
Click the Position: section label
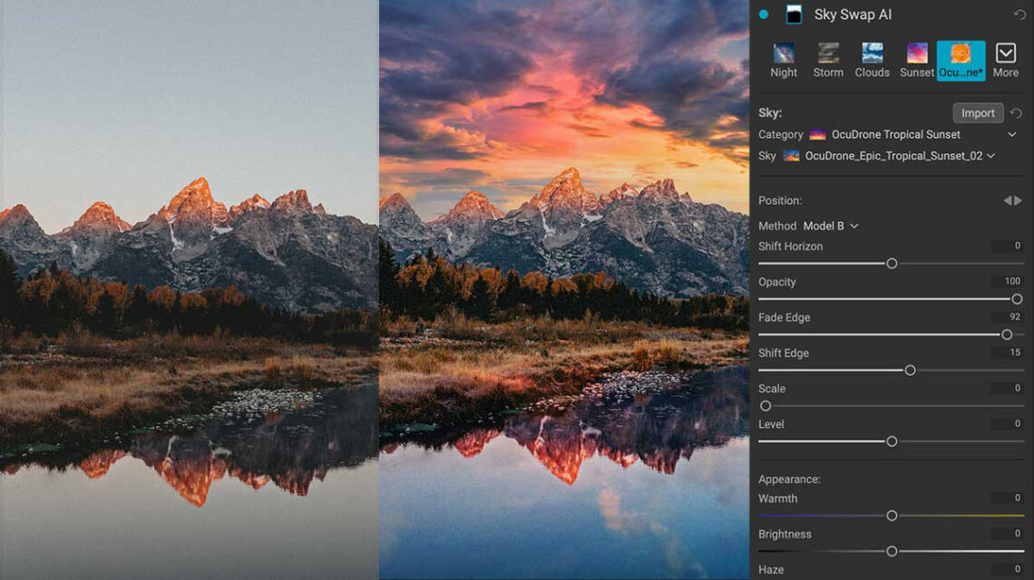pyautogui.click(x=780, y=200)
